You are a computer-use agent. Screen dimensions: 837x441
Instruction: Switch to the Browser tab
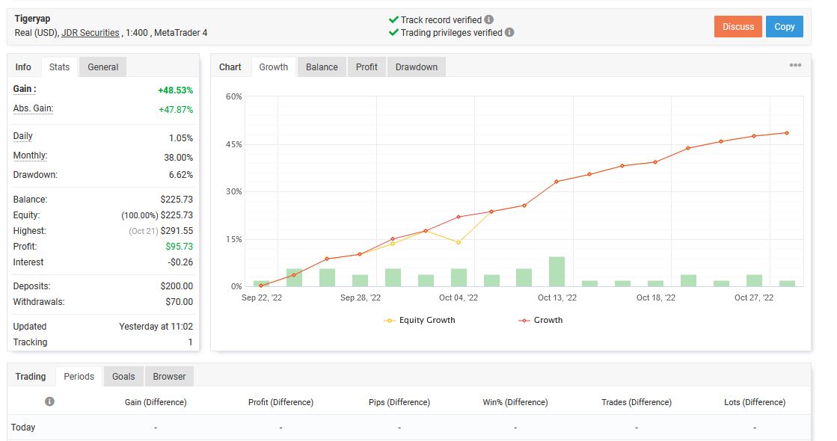coord(169,377)
